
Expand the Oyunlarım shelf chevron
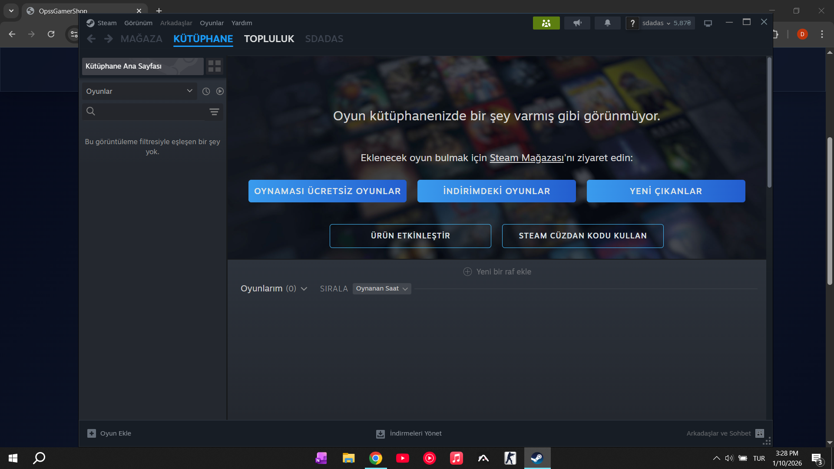coord(304,289)
